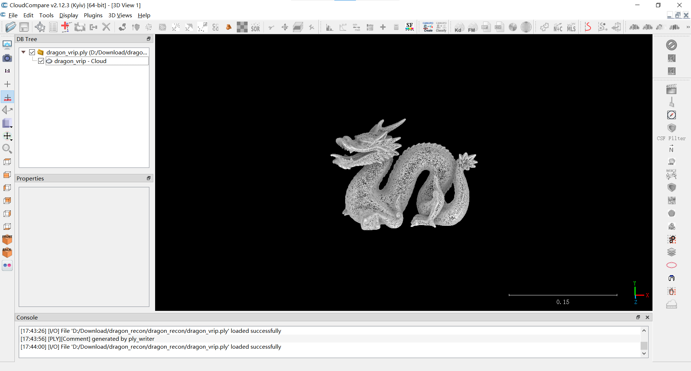Click the SHP file icon
691x371 pixels.
[x=486, y=27]
